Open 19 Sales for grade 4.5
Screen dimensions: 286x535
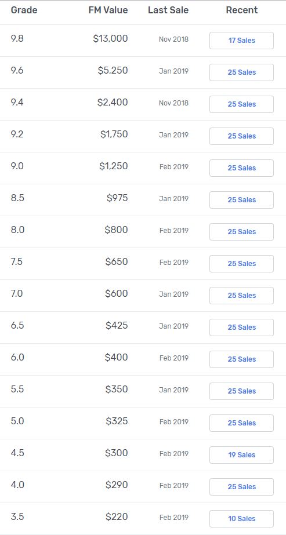[x=241, y=455]
